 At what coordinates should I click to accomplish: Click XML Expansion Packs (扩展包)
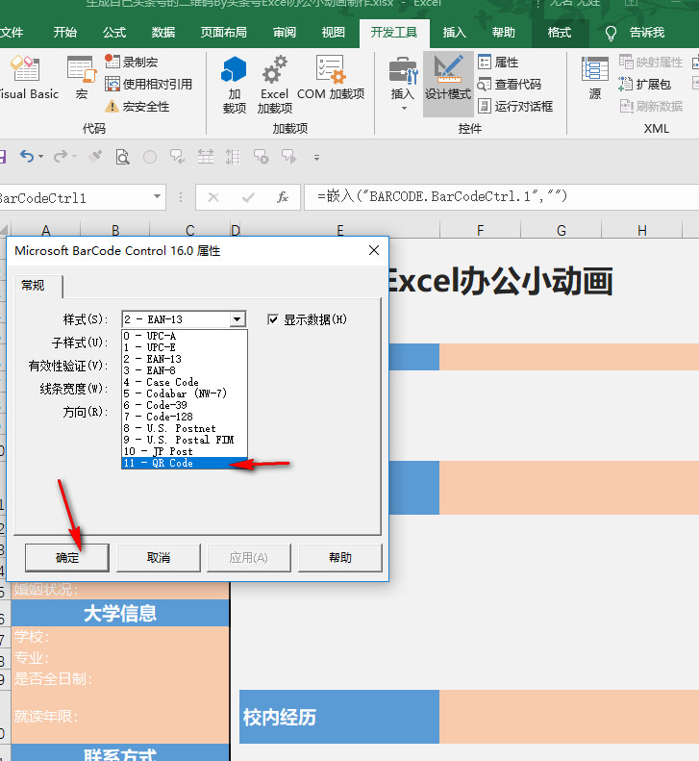point(645,84)
